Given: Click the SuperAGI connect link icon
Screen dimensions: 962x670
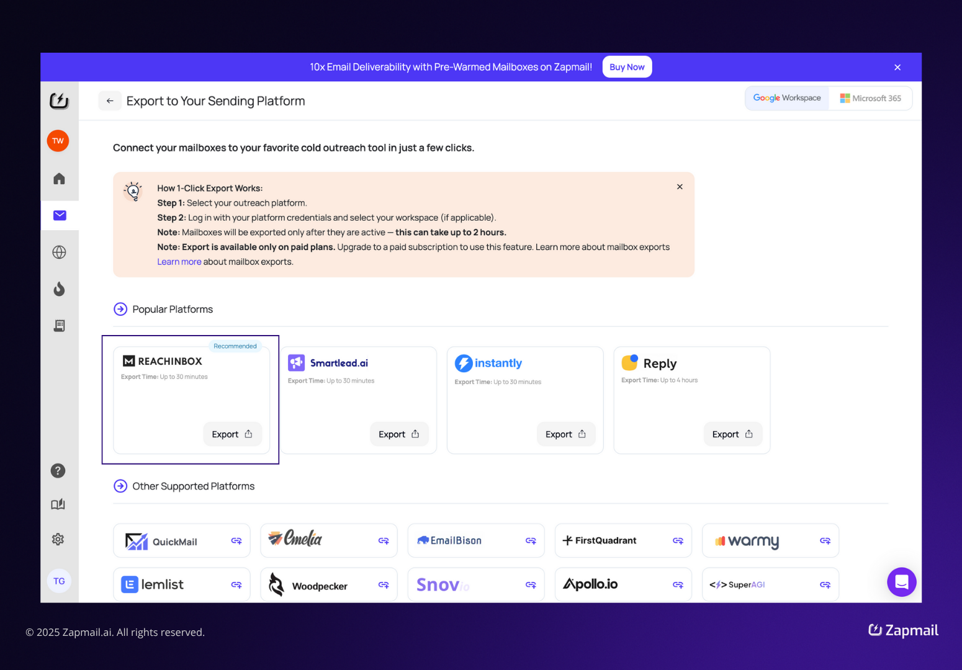Looking at the screenshot, I should point(825,585).
